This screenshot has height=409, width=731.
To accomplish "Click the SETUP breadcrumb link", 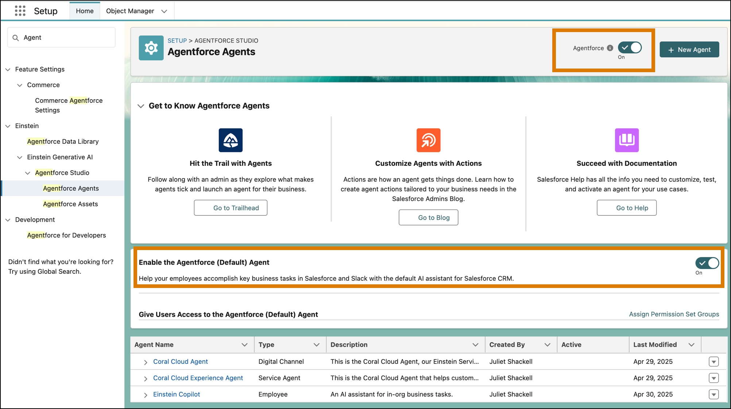I will point(177,40).
